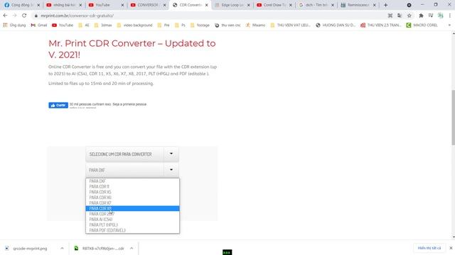Go back to previous page

[x=5, y=16]
